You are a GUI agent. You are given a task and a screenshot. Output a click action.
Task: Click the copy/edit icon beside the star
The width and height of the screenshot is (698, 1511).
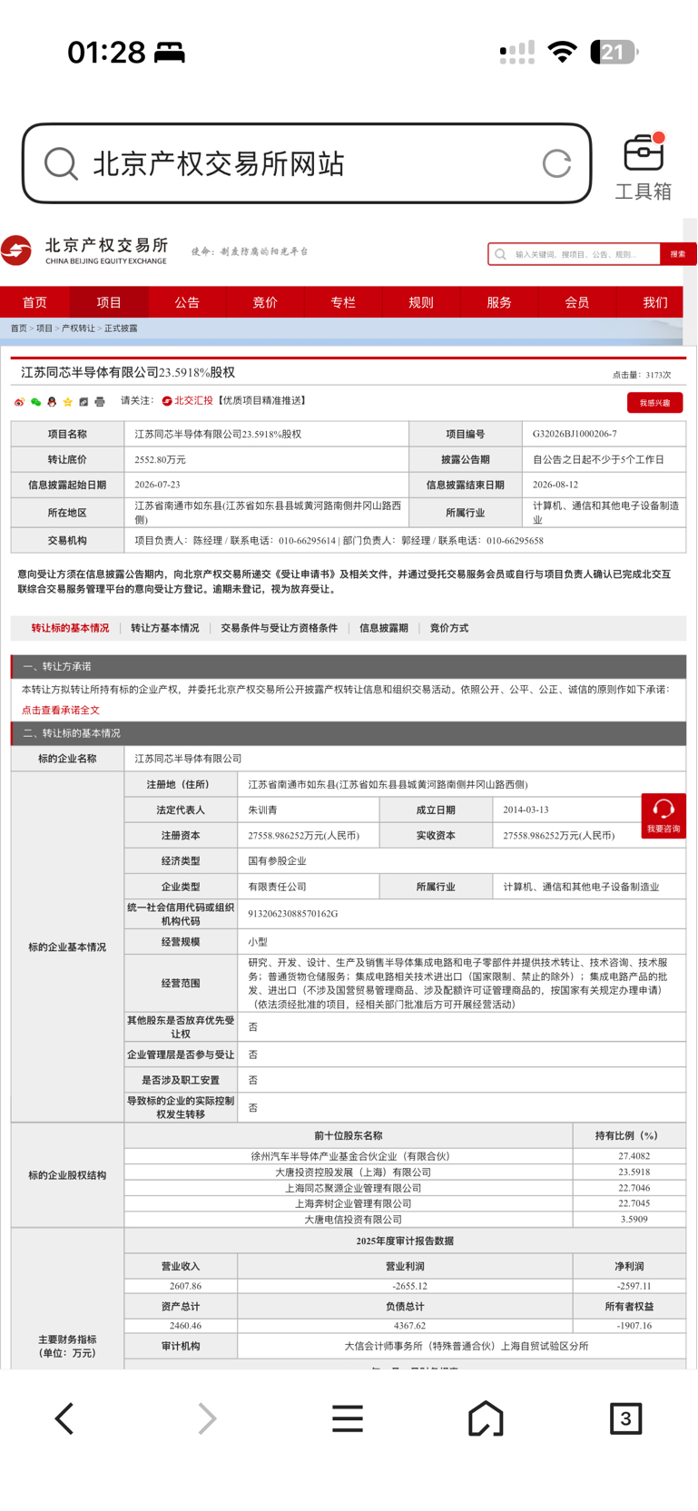(84, 401)
